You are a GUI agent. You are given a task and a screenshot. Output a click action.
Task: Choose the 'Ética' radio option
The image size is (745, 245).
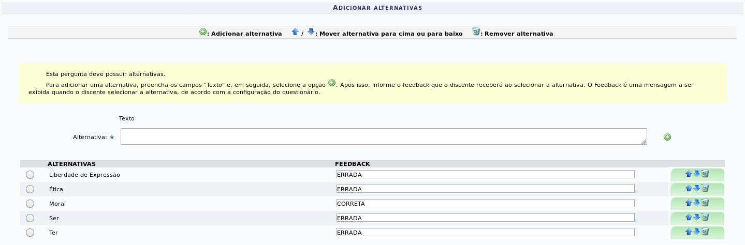30,189
